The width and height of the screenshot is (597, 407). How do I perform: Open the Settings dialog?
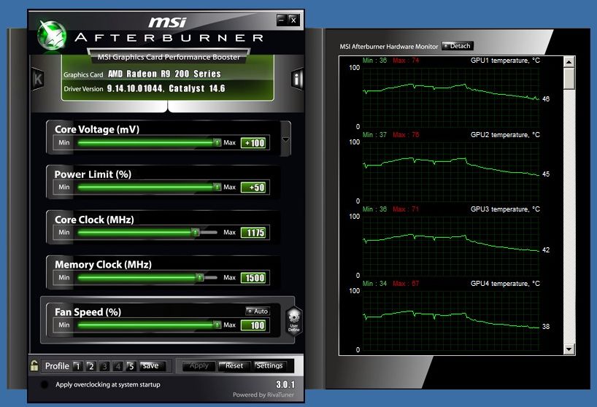269,366
